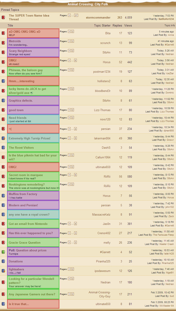176x311 pixels.
Task: Click the new-post arrow icon after 'silver/gold axe'
Action: 32,93
